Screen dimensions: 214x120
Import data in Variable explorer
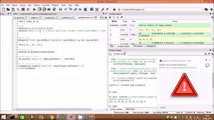click(110, 17)
